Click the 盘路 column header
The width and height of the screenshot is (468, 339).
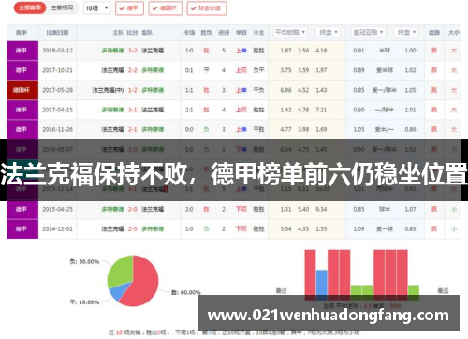click(x=434, y=33)
